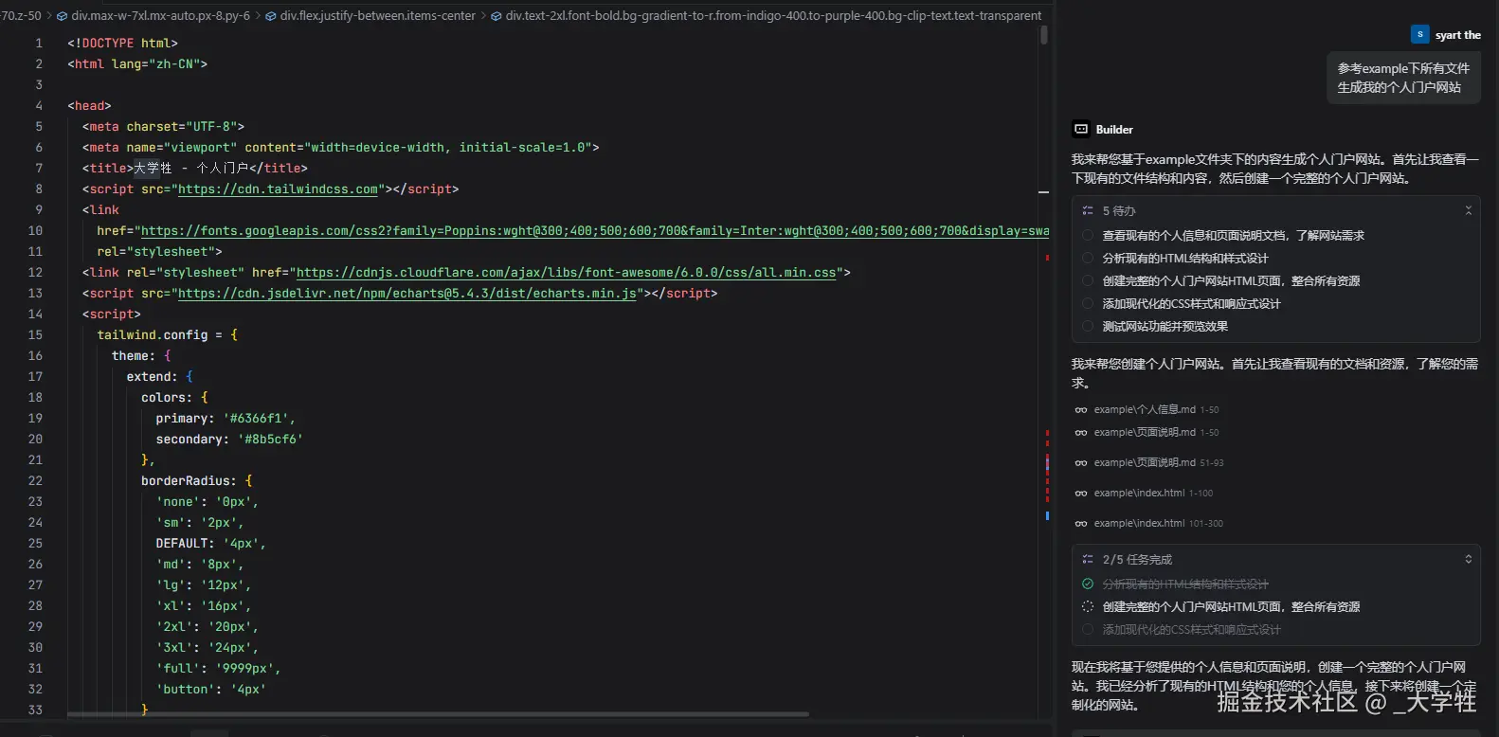Viewport: 1499px width, 737px height.
Task: Click the title text '大学牲 - 个人门户'
Action: (x=190, y=169)
